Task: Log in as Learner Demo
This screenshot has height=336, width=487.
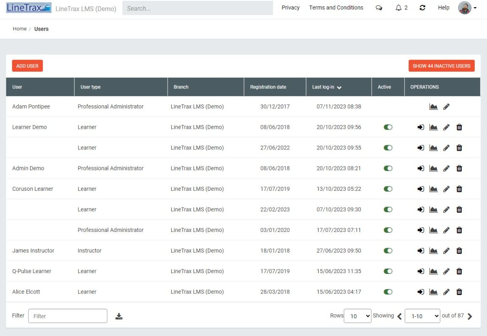Action: [x=420, y=127]
